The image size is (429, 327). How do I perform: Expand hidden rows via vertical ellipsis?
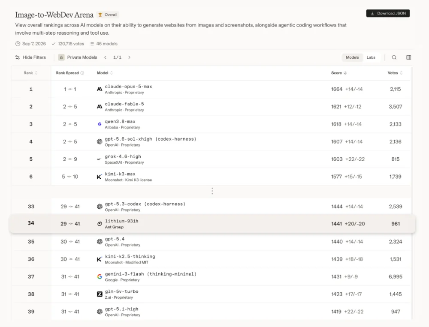[x=212, y=191]
